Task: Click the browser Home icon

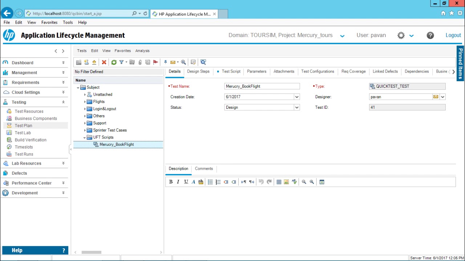Action: pos(443,13)
